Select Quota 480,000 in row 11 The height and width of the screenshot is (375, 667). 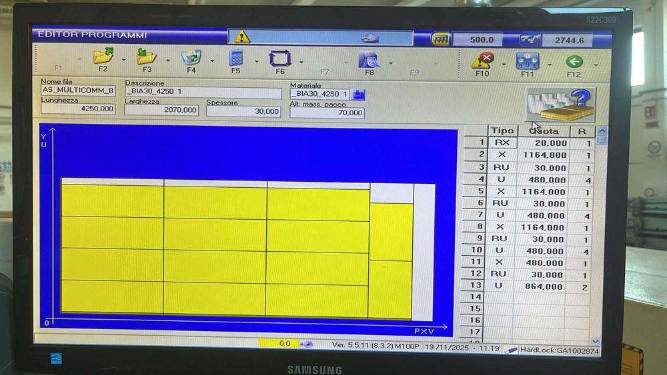coord(540,263)
